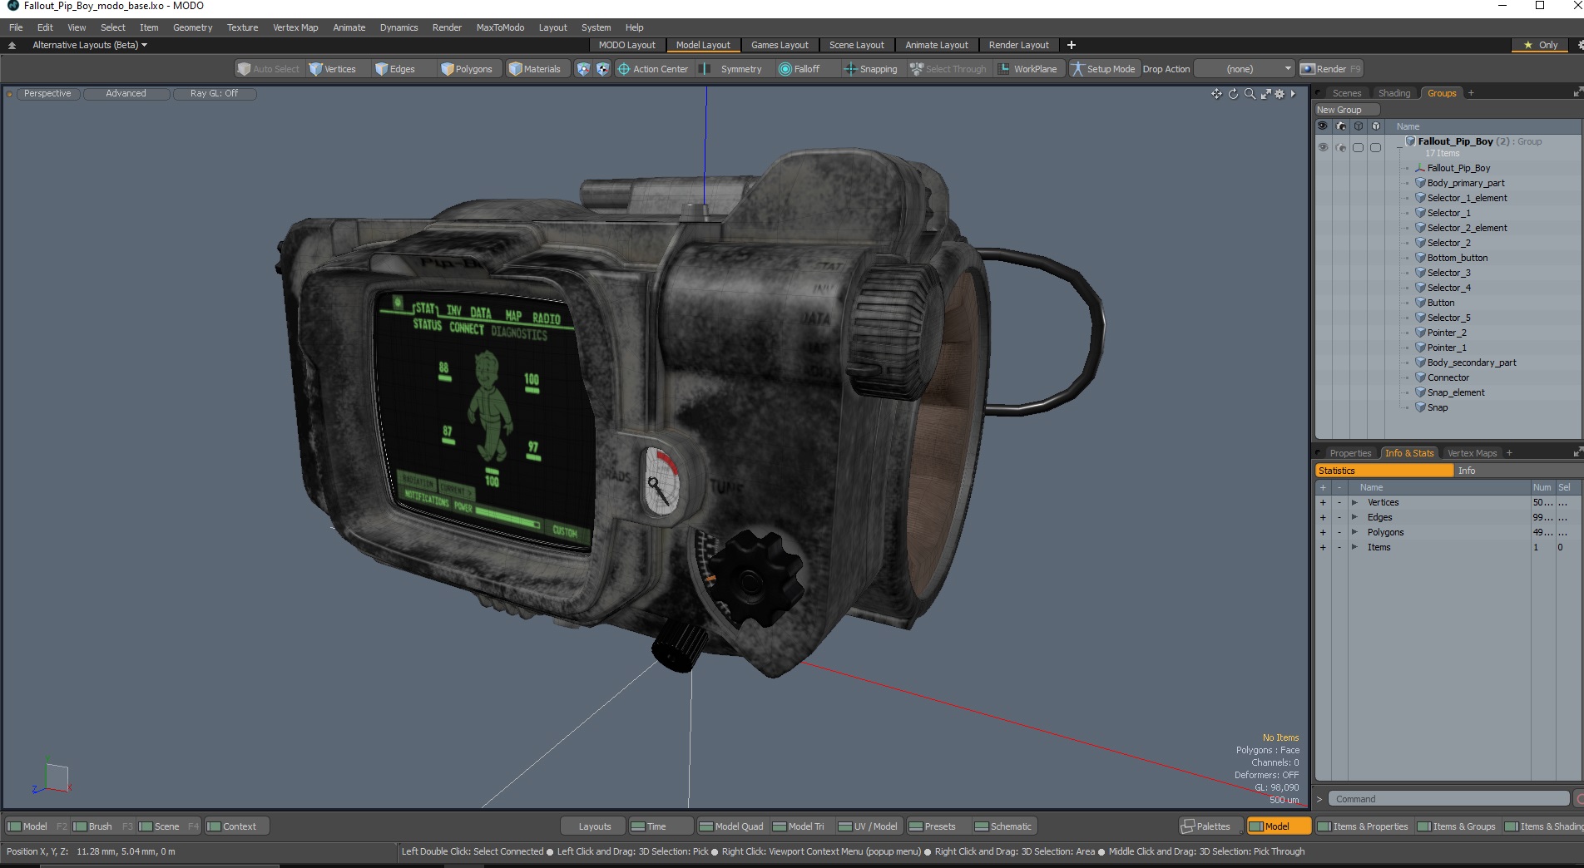Toggle second checkbox in Fallout_Pip_Boy group row
This screenshot has height=868, width=1584.
pyautogui.click(x=1375, y=147)
